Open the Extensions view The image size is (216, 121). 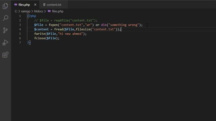[5, 54]
